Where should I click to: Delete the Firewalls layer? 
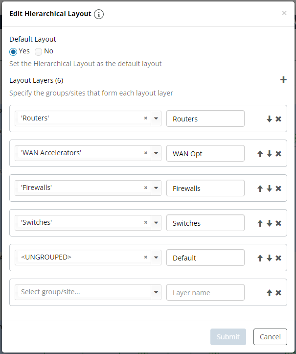[278, 189]
